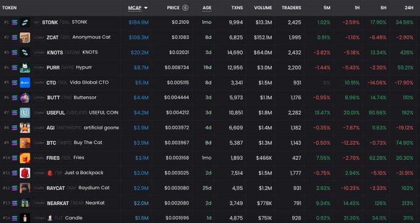Click ZCAT market cap $108.3M
The image size is (420, 223).
pos(138,38)
